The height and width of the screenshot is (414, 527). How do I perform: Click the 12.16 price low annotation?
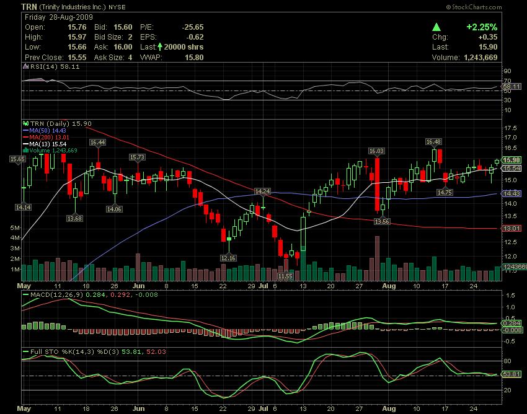click(x=228, y=258)
